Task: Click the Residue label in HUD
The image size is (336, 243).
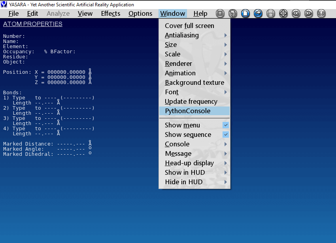Action: tap(15, 57)
